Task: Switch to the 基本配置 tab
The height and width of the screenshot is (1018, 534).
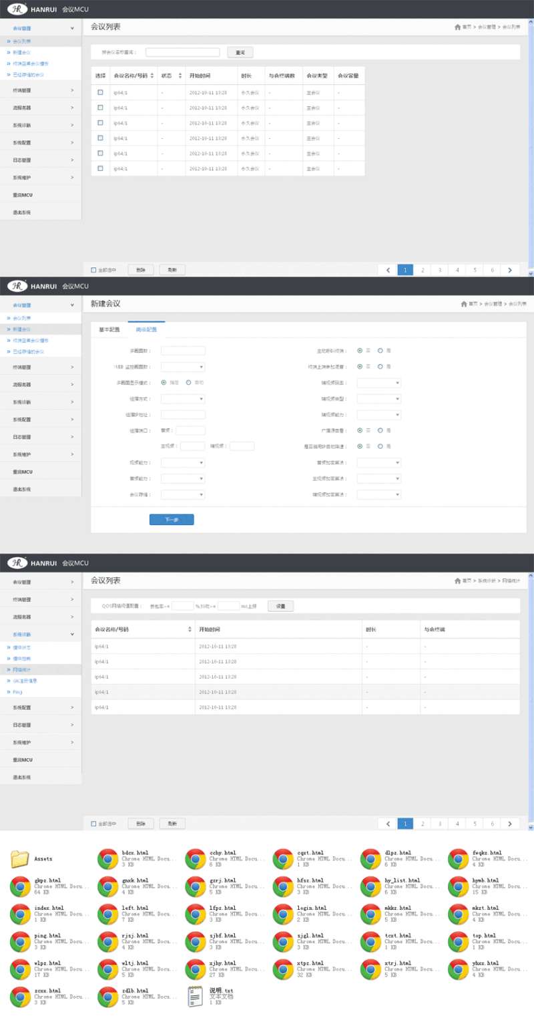Action: [109, 330]
